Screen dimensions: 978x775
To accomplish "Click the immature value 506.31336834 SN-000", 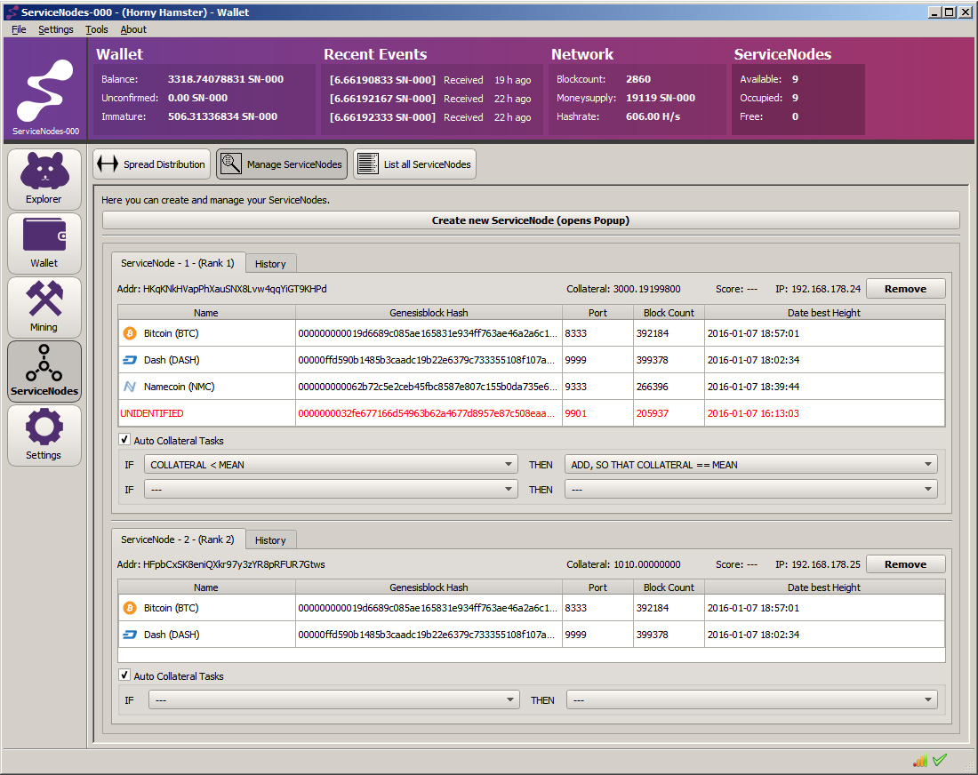I will pyautogui.click(x=222, y=116).
